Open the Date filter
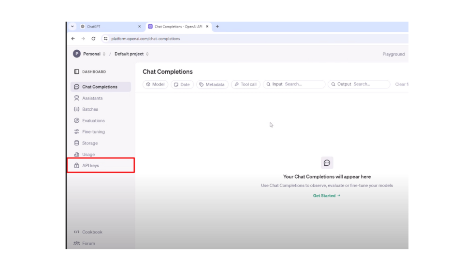464x261 pixels. (182, 84)
